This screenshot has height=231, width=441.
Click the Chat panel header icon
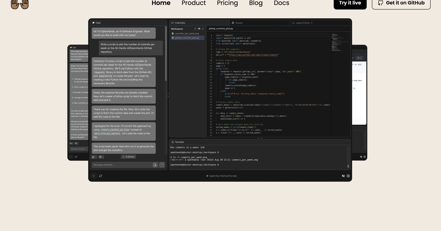(94, 23)
